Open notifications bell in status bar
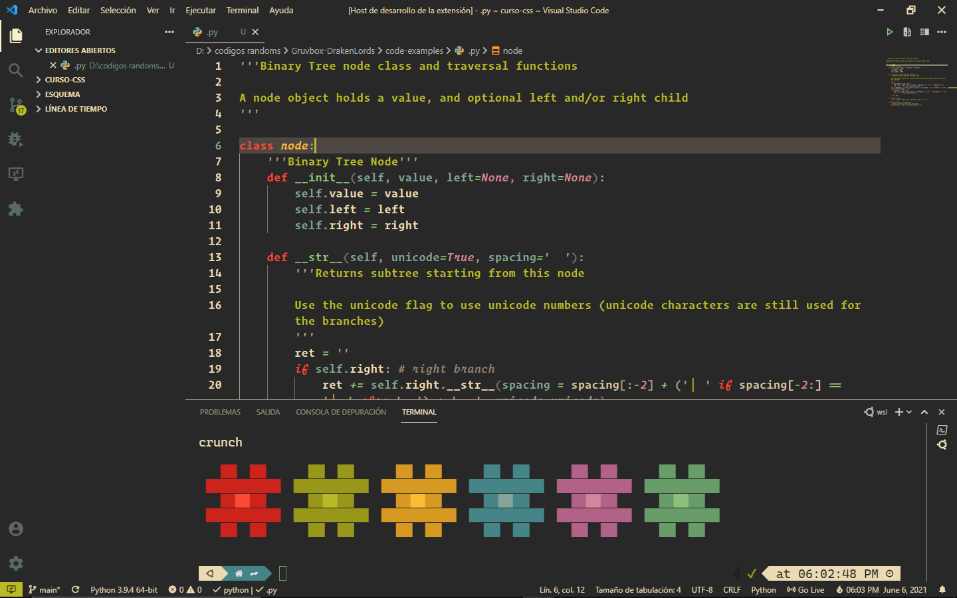The height and width of the screenshot is (598, 957). tap(942, 589)
